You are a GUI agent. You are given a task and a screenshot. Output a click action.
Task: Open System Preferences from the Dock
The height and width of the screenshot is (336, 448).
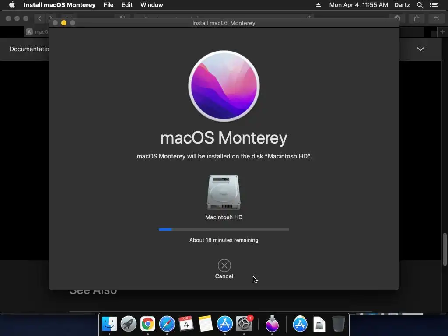click(x=244, y=324)
